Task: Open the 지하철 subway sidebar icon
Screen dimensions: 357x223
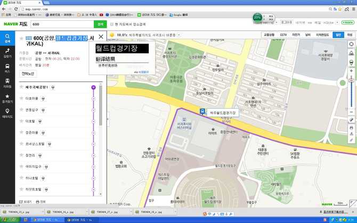Action: 7,83
